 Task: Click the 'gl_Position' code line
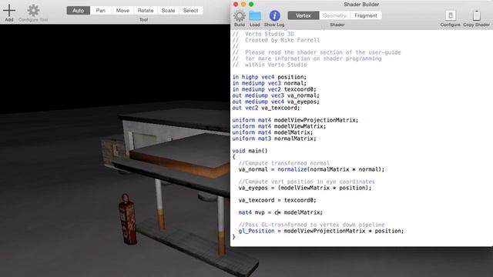[x=321, y=231]
